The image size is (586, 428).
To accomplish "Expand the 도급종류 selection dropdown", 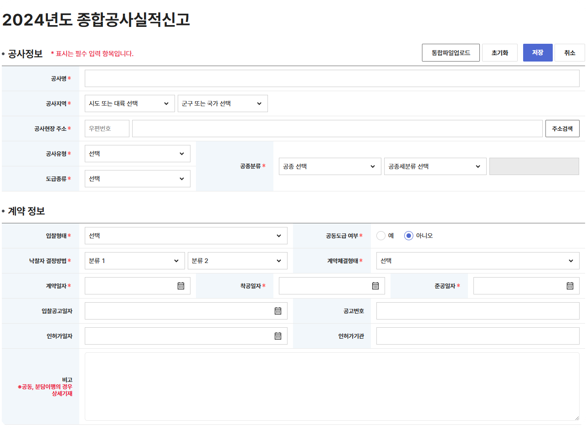I will click(x=137, y=178).
